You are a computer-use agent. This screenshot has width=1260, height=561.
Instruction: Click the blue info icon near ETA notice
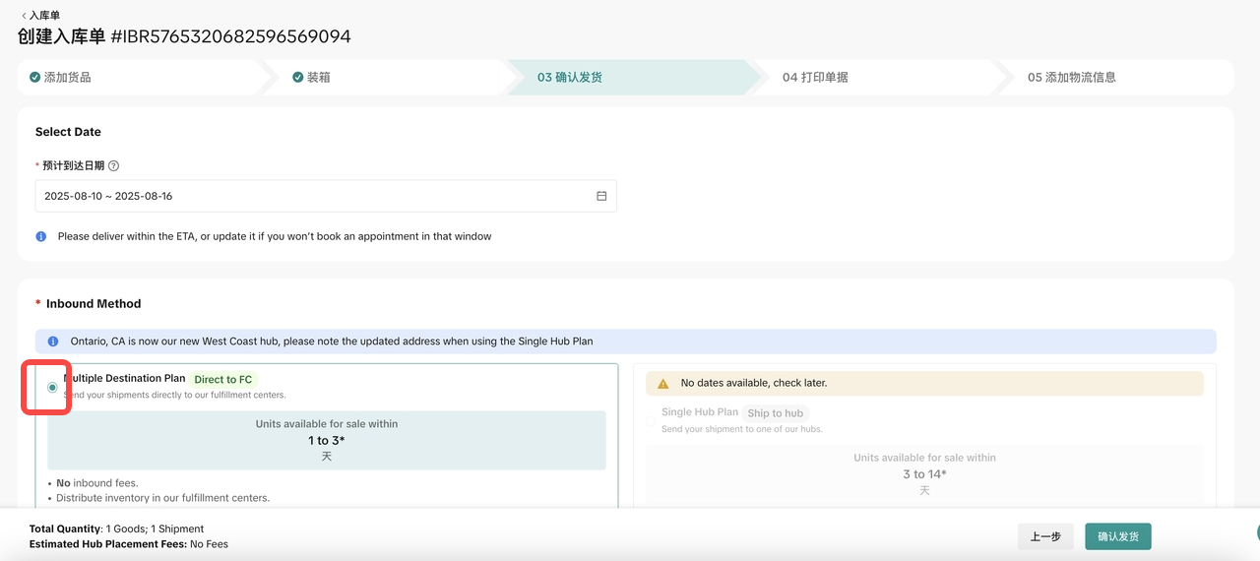41,236
